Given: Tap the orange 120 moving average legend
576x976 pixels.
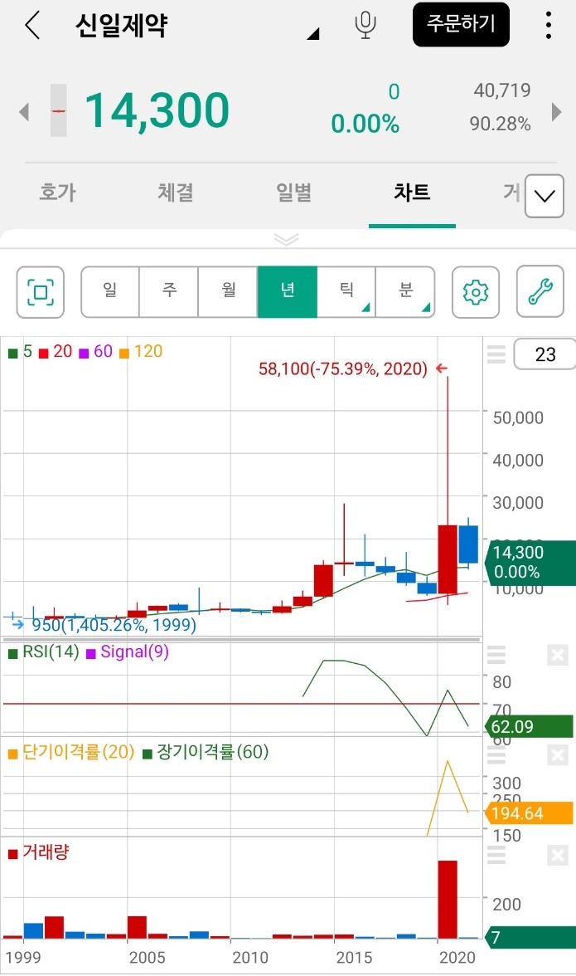Looking at the screenshot, I should 141,352.
